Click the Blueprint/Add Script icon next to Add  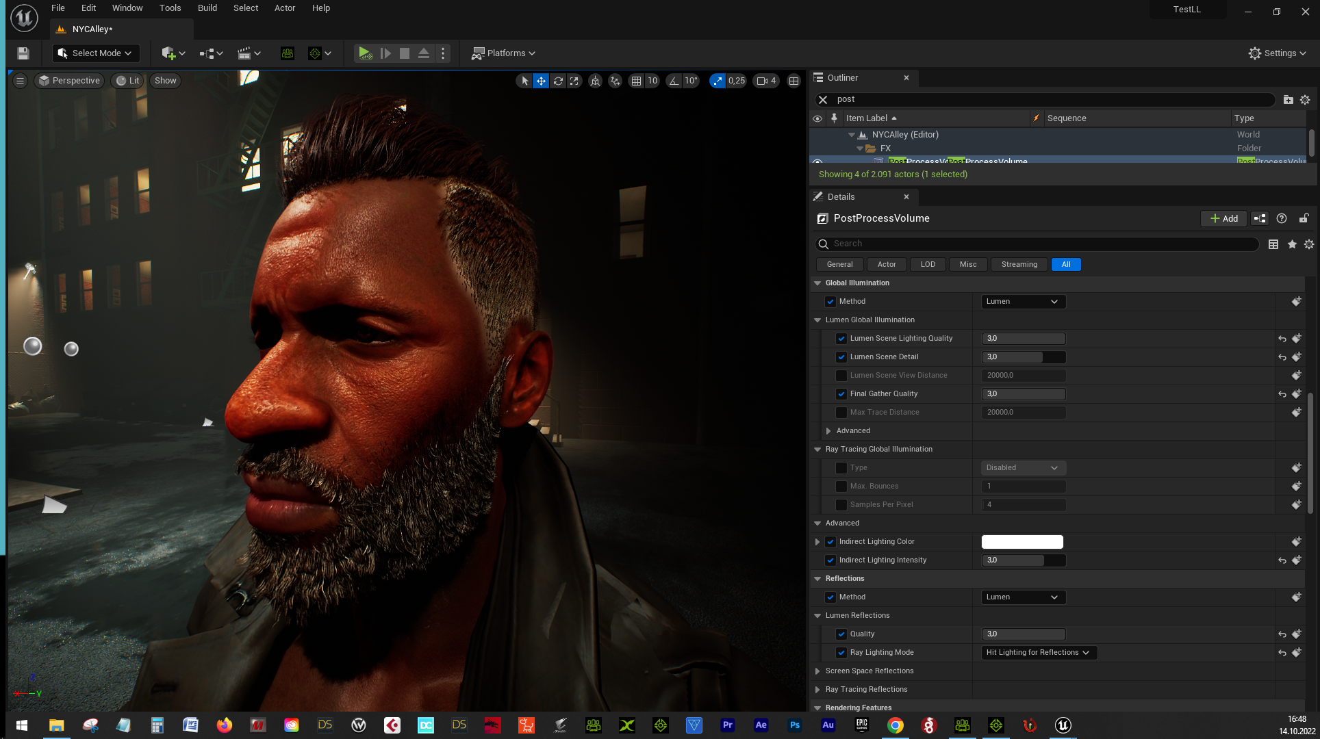pos(1260,218)
